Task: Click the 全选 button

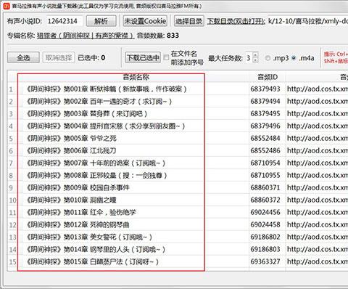Action: click(23, 57)
